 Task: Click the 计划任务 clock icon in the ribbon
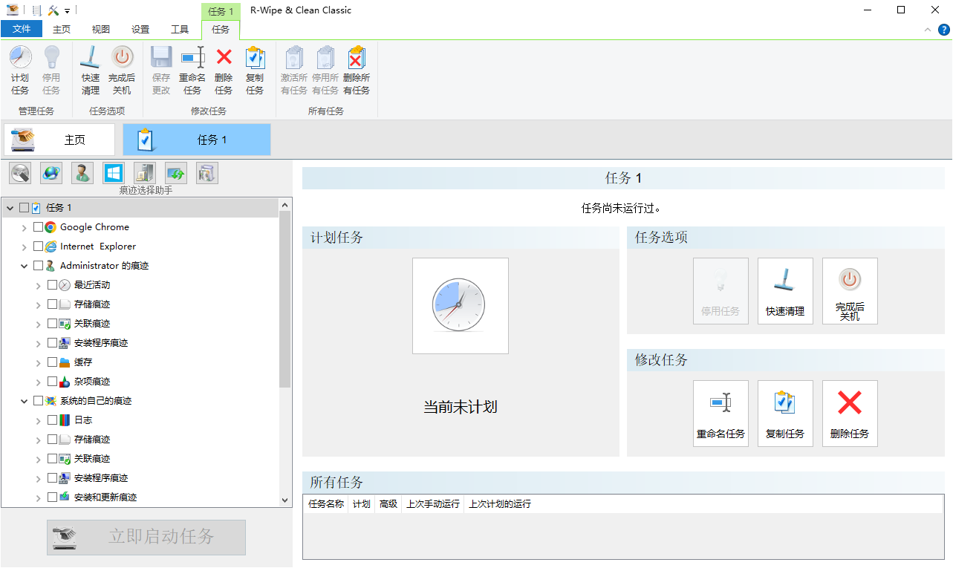20,57
